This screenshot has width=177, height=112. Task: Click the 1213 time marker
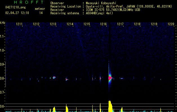pyautogui.click(x=53, y=24)
